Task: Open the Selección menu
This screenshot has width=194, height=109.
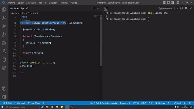Action: tap(31, 3)
